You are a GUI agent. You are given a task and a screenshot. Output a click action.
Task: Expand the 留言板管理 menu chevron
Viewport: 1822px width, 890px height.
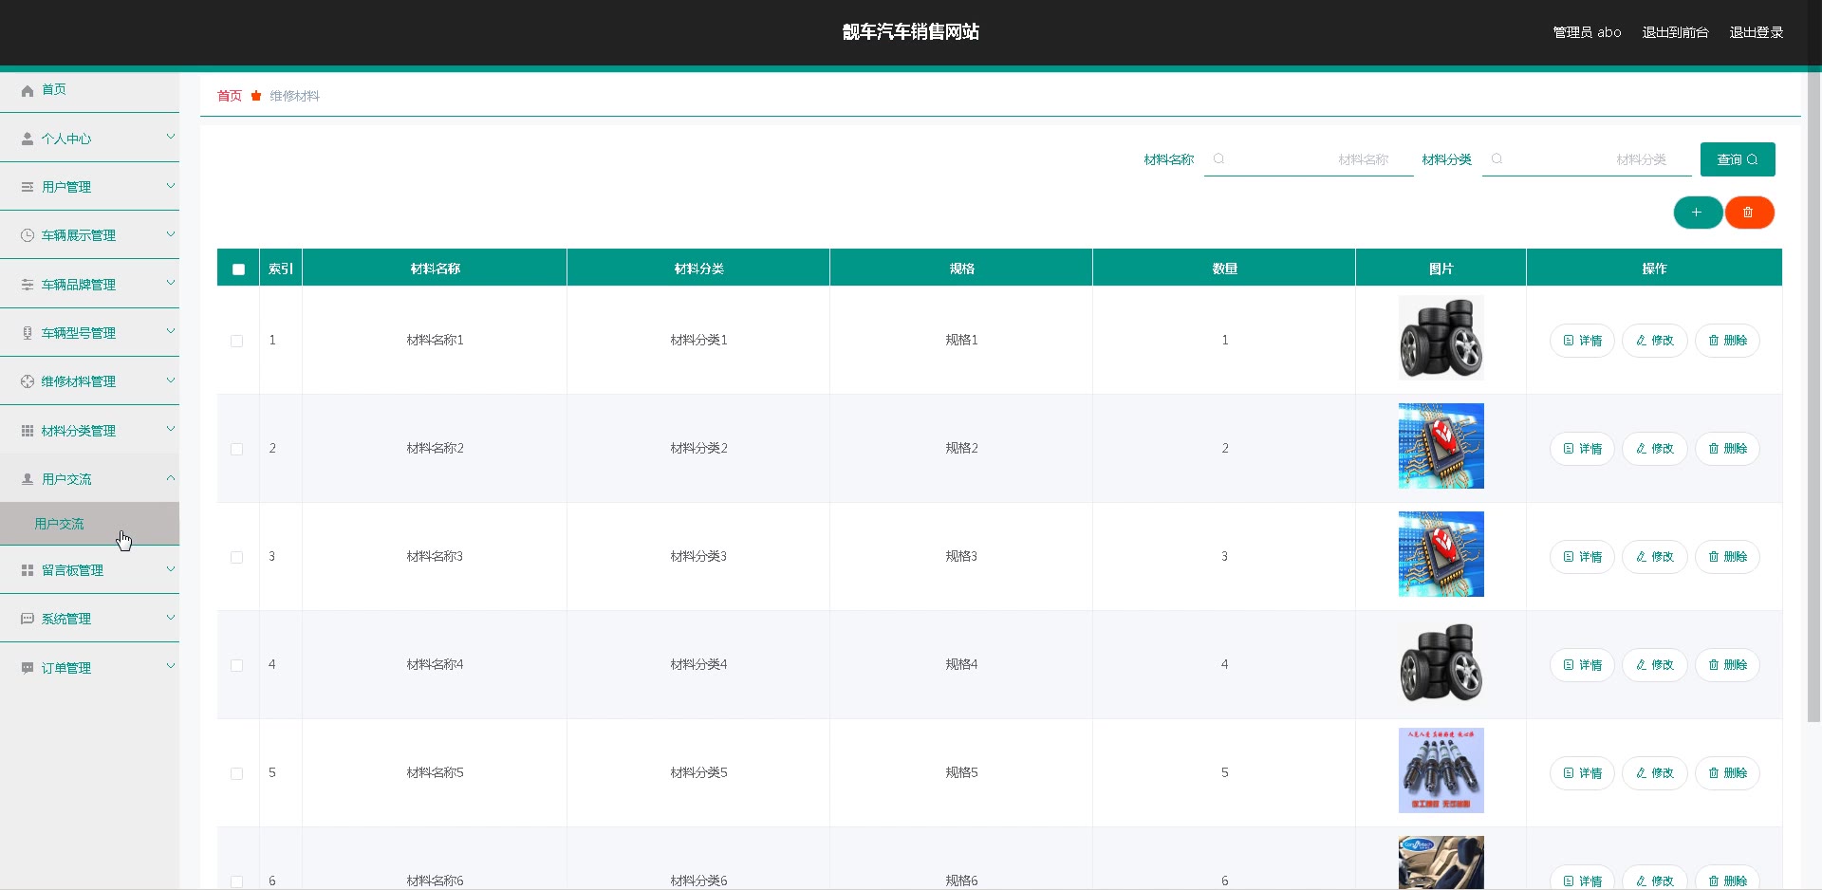[x=171, y=568]
